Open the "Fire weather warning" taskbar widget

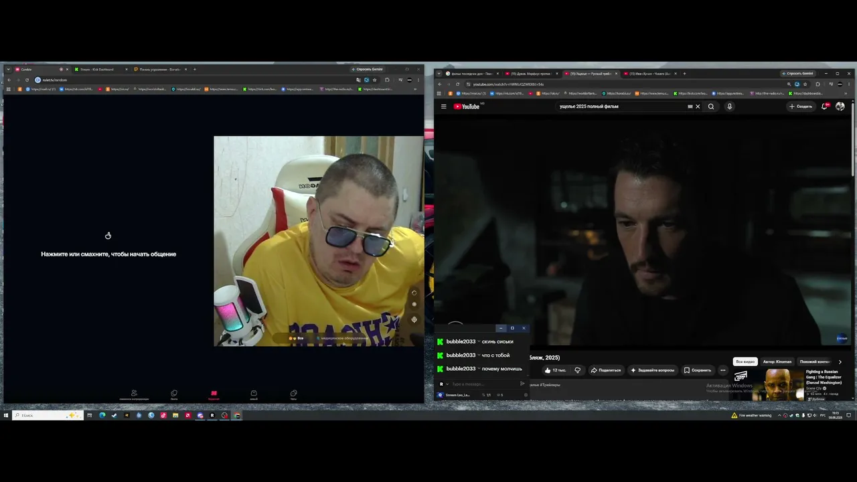(x=751, y=415)
